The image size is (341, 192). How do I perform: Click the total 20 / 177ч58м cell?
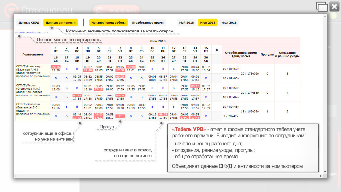[x=250, y=93]
